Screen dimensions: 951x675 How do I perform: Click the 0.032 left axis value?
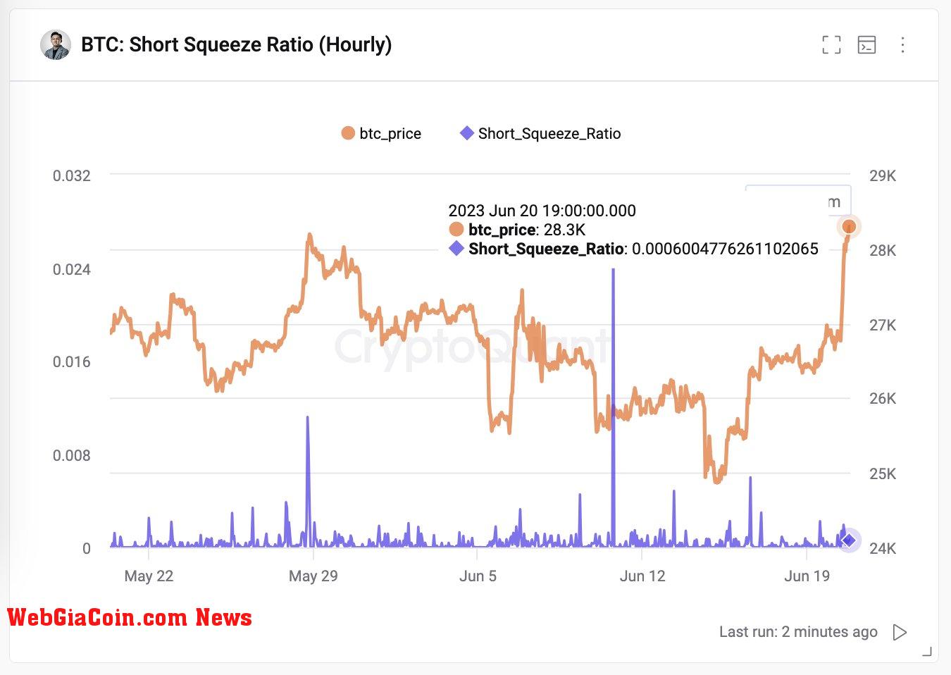(72, 175)
